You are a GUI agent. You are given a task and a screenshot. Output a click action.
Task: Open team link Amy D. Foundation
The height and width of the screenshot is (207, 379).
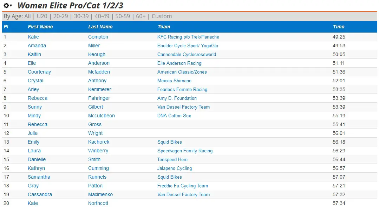[177, 98]
